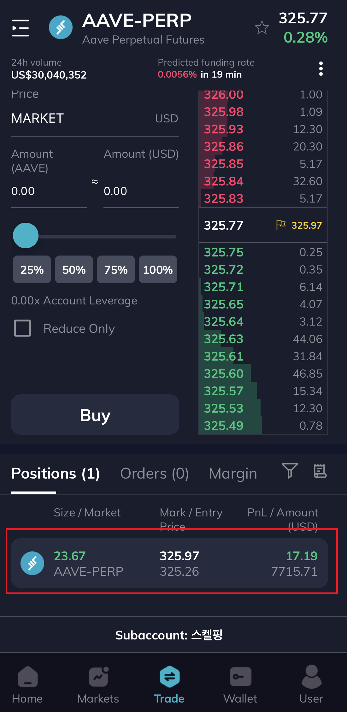Image resolution: width=347 pixels, height=712 pixels.
Task: Tap position size 23.67
Action: point(70,556)
